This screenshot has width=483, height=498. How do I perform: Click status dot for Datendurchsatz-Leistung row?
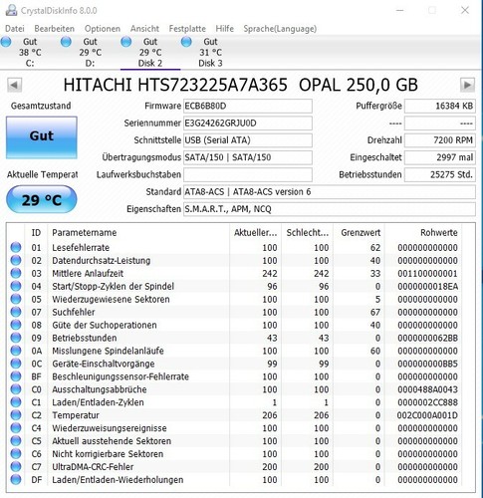16,260
